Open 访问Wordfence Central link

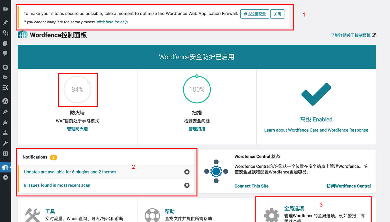tap(348, 186)
